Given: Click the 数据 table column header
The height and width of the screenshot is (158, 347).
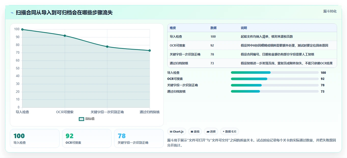Looking at the screenshot, I should [214, 28].
